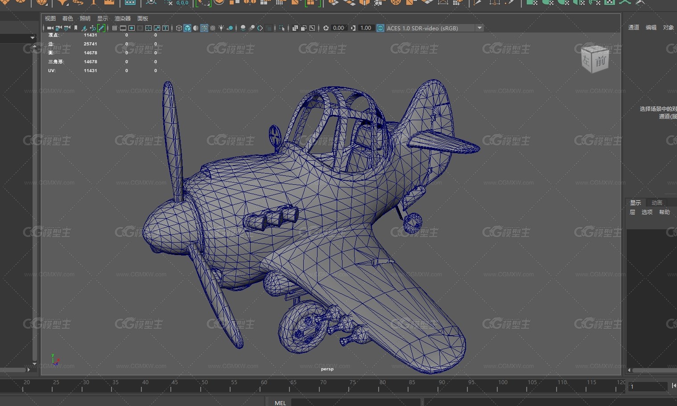Click the Select Camera icon
Image resolution: width=677 pixels, height=406 pixels.
point(50,28)
